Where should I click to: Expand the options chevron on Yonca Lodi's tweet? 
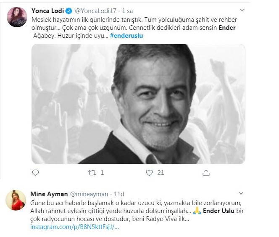[242, 10]
